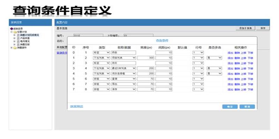Open 是否多选 dropdown for row ID 1

214,58
